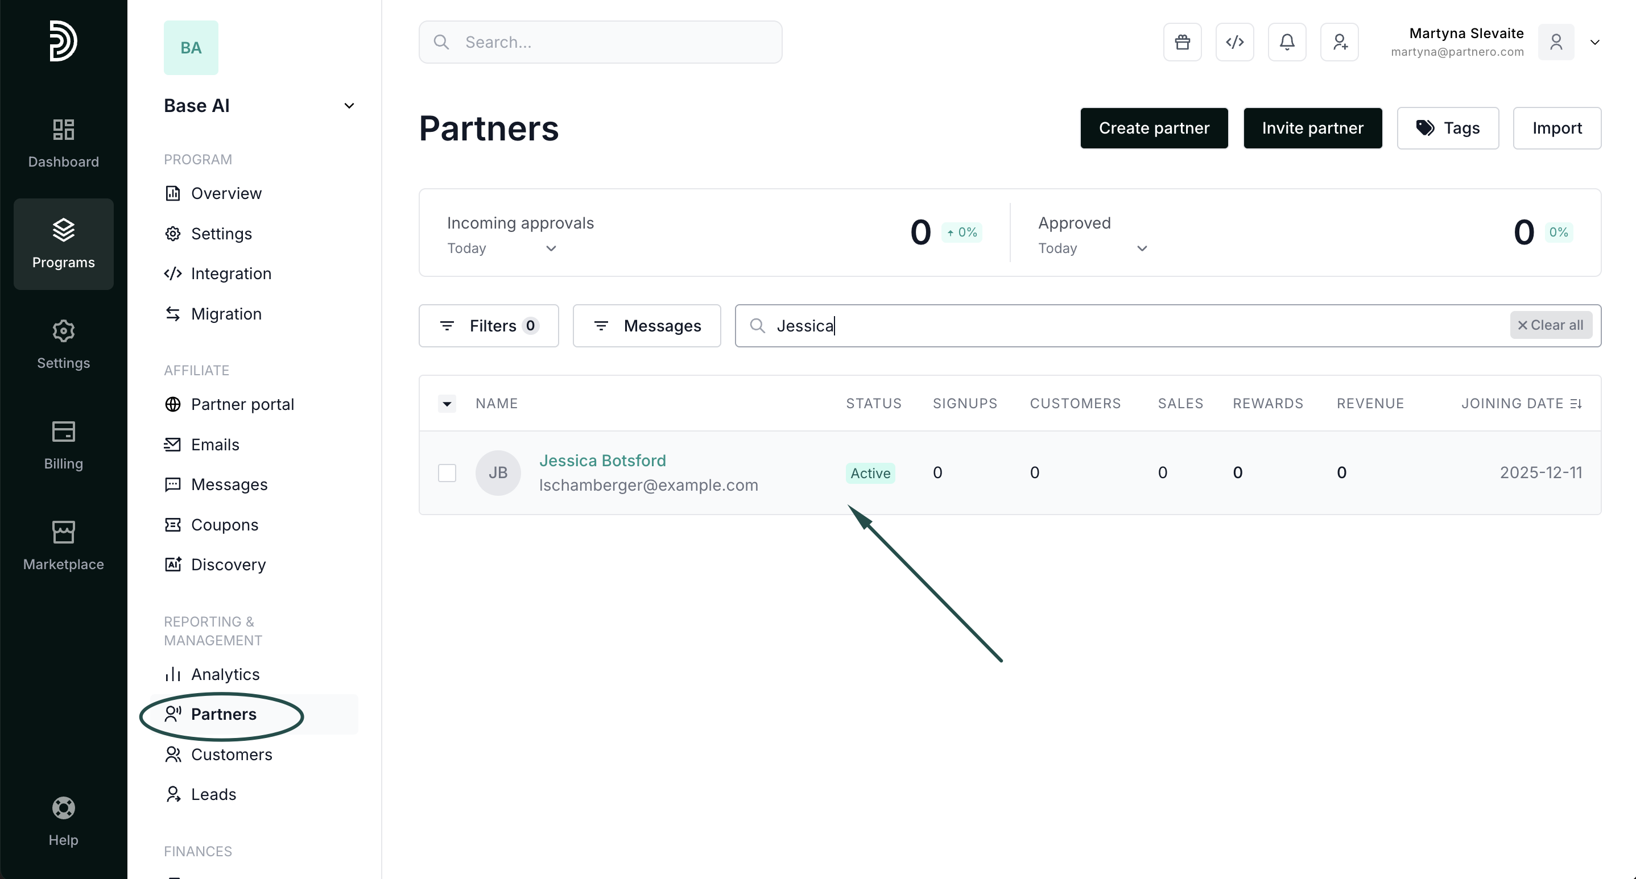Open Dashboard from the left rail
This screenshot has width=1636, height=879.
(x=64, y=143)
